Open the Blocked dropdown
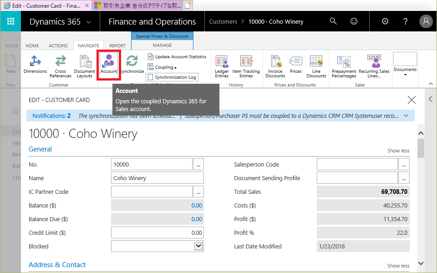Screen dimensions: 437x273 click(198, 246)
